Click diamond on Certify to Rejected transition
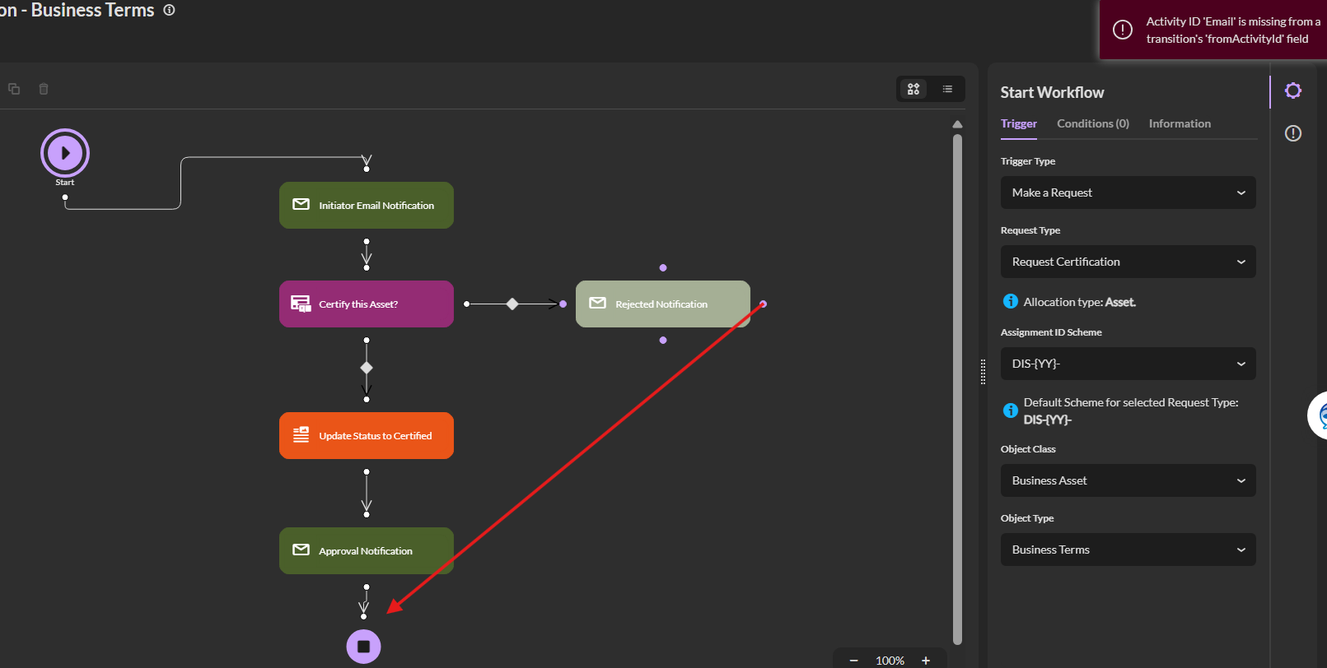The width and height of the screenshot is (1327, 668). click(512, 304)
